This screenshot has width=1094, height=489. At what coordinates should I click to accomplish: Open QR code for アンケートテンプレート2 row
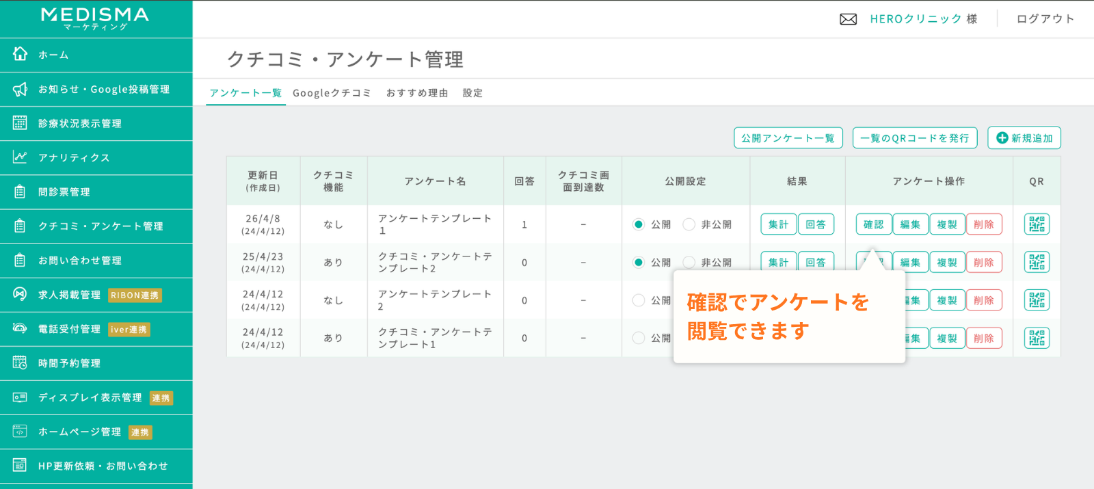point(1037,300)
